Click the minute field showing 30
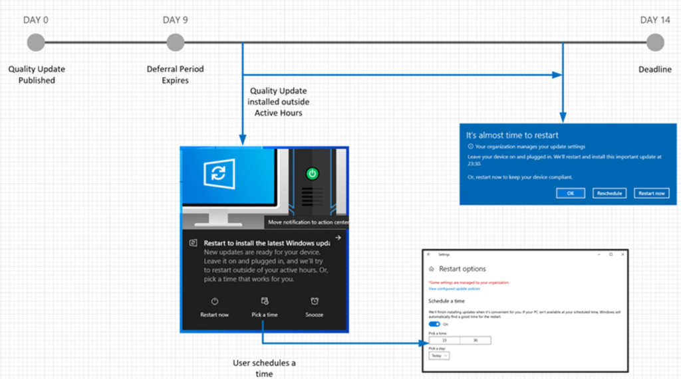This screenshot has height=379, width=681. click(x=476, y=341)
